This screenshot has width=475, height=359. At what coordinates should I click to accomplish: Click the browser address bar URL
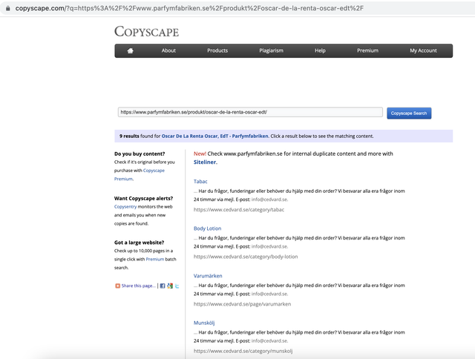point(189,8)
